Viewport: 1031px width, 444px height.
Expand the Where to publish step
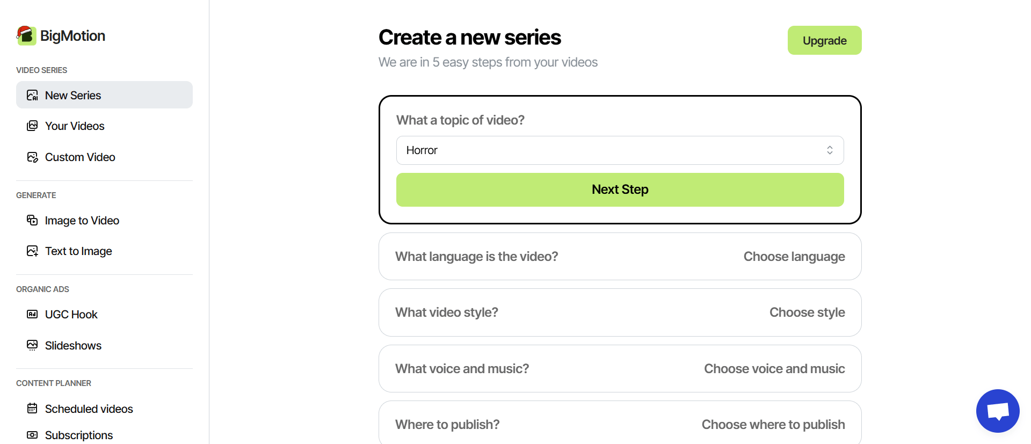pyautogui.click(x=620, y=425)
